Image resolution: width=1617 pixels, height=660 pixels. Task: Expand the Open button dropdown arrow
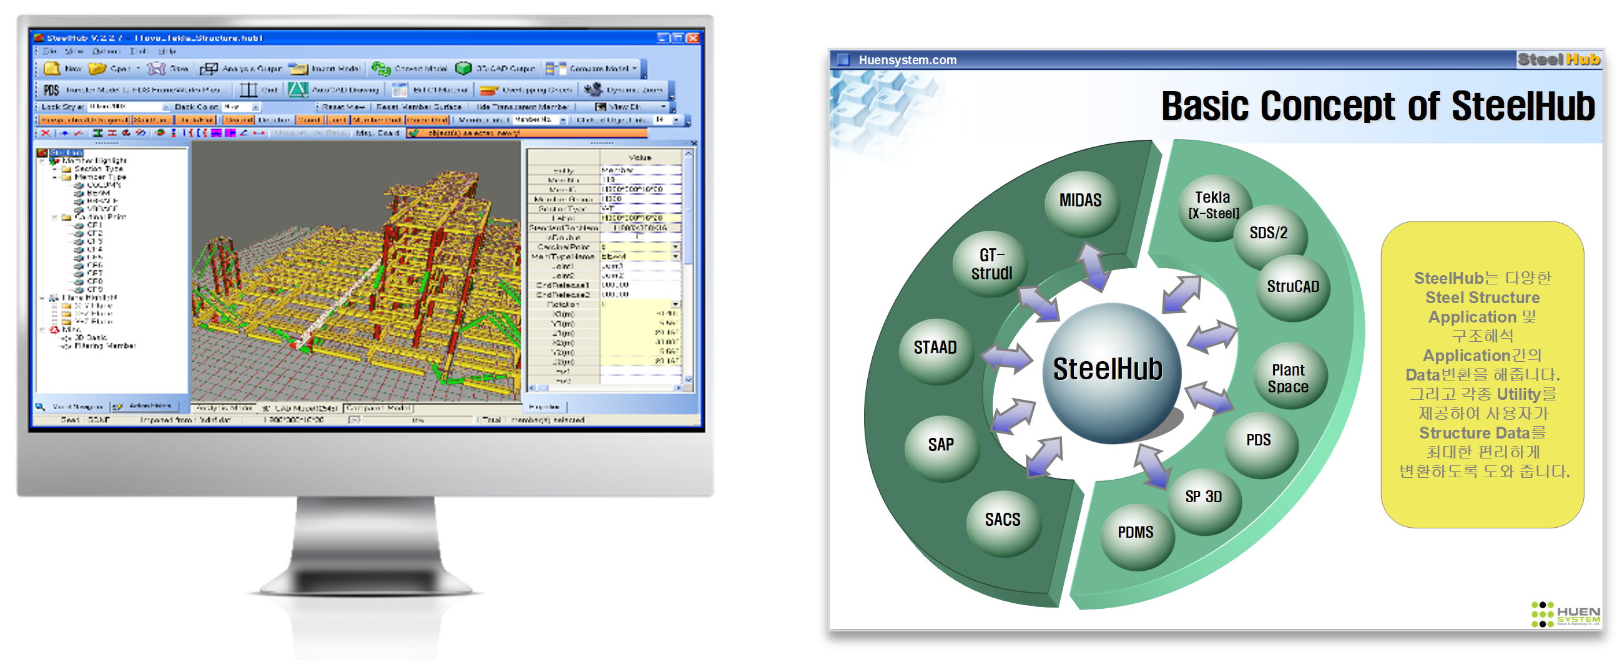tap(138, 68)
